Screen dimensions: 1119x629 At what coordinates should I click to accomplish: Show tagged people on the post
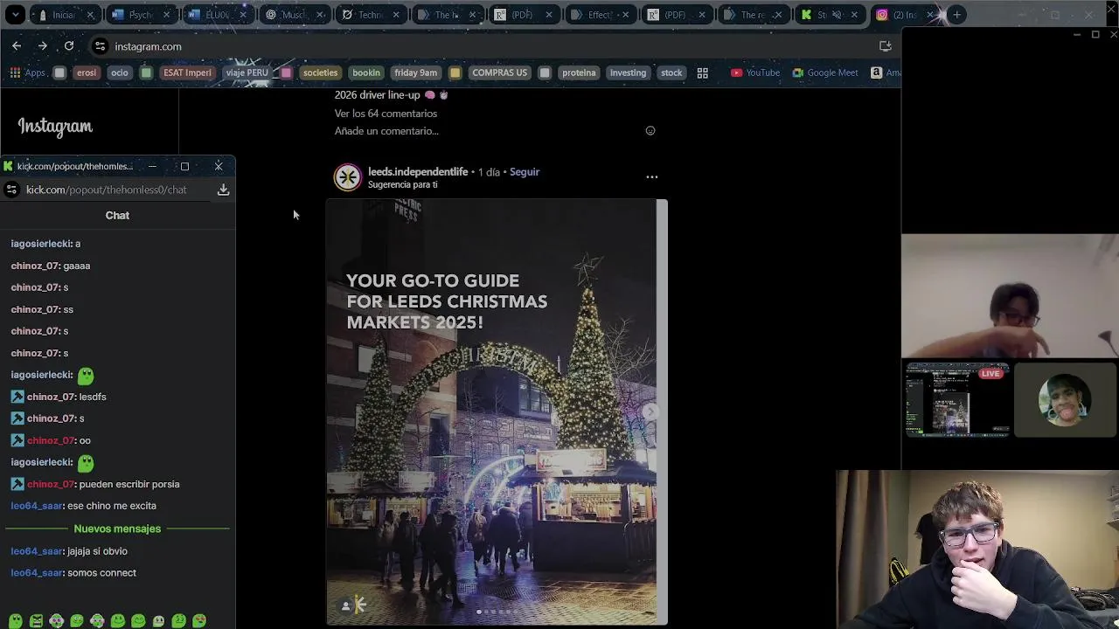[346, 605]
